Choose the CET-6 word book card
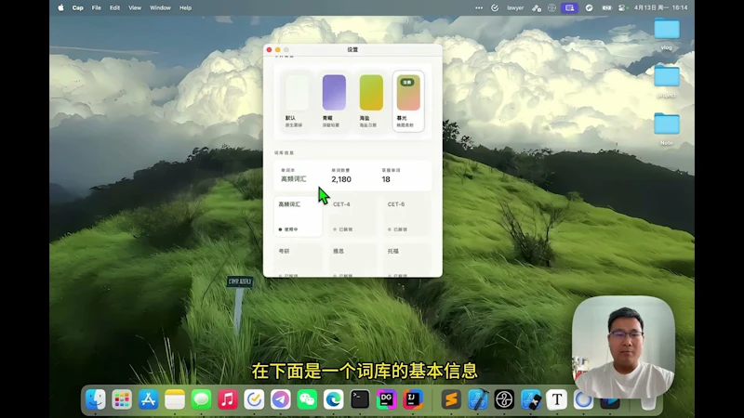This screenshot has height=418, width=744. 407,216
